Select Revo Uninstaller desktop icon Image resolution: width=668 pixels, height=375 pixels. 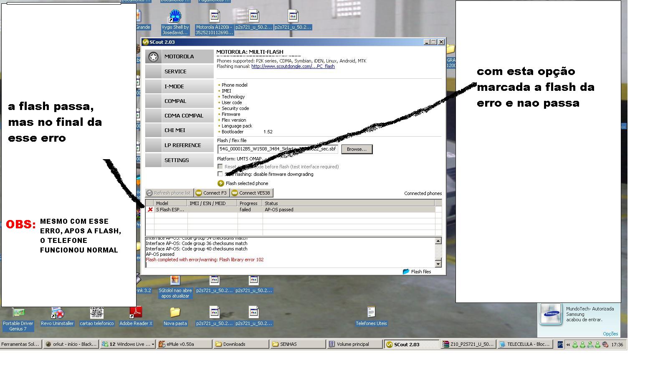click(57, 317)
